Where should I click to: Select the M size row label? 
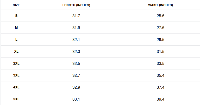(16, 28)
